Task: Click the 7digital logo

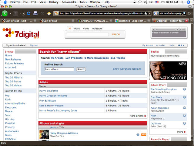Action: 21,33
